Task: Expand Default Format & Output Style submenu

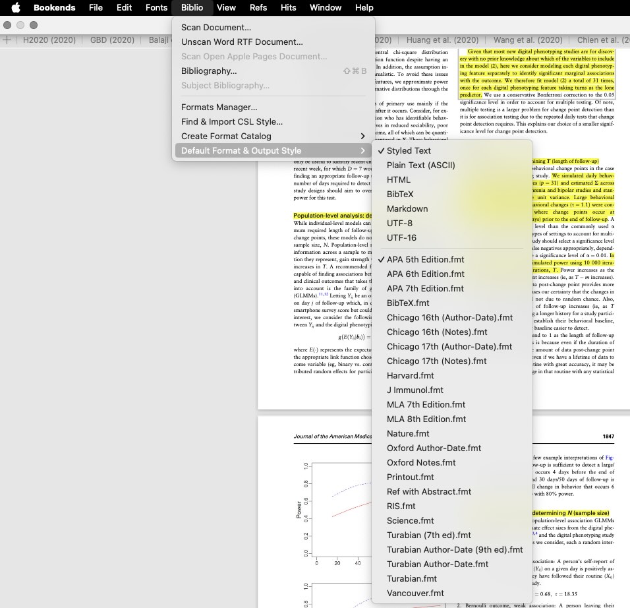Action: [x=273, y=150]
